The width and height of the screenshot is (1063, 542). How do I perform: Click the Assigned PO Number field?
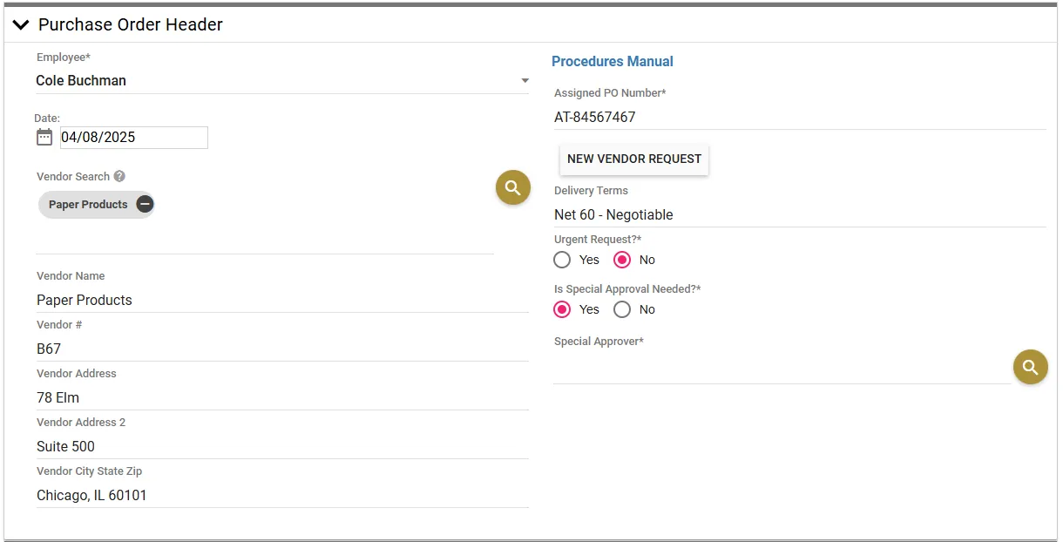800,117
